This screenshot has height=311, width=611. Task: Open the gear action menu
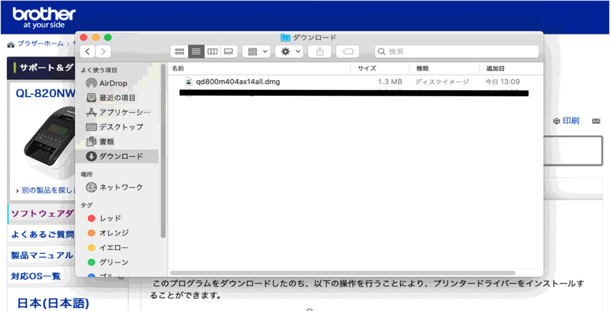point(288,52)
